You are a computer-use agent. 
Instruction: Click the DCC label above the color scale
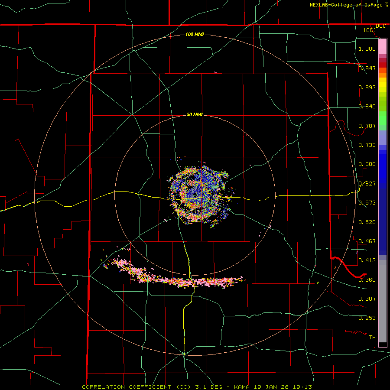[x=380, y=26]
